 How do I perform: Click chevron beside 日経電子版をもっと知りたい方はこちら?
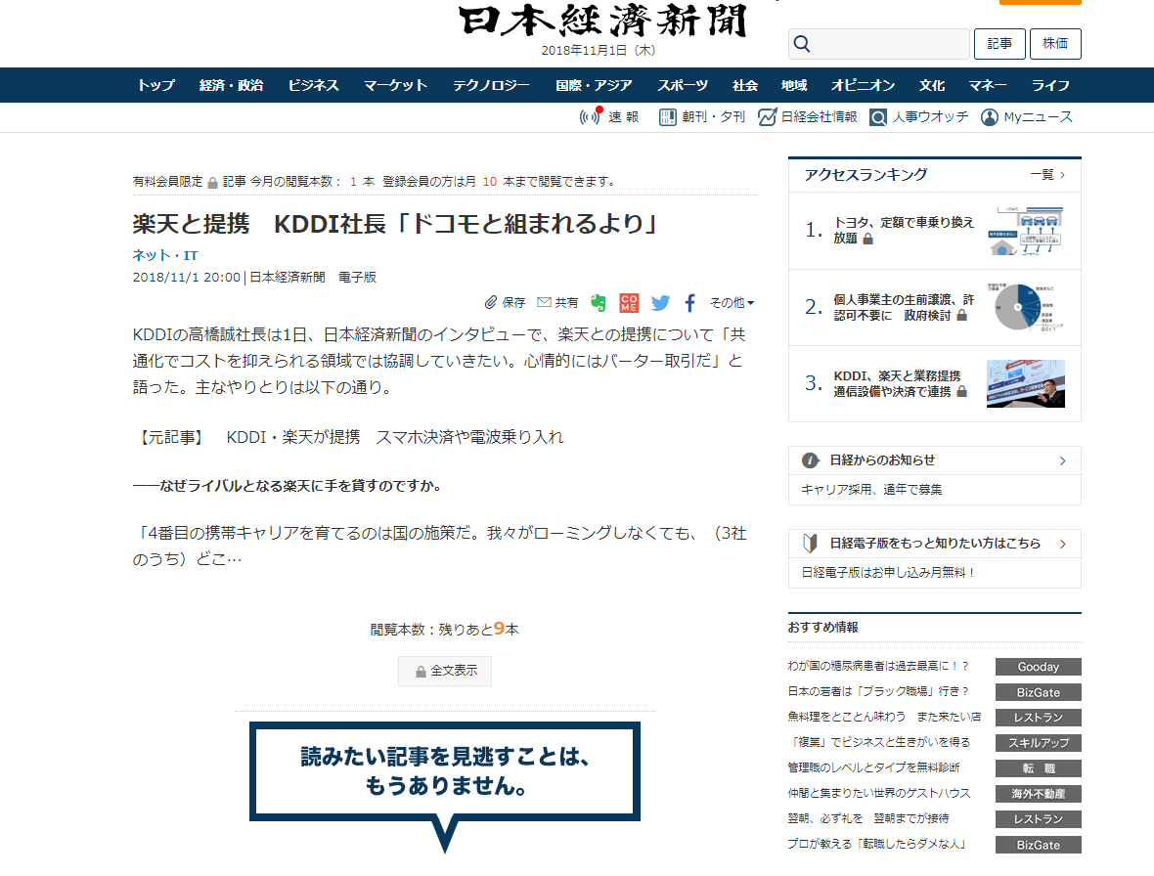tap(1063, 544)
